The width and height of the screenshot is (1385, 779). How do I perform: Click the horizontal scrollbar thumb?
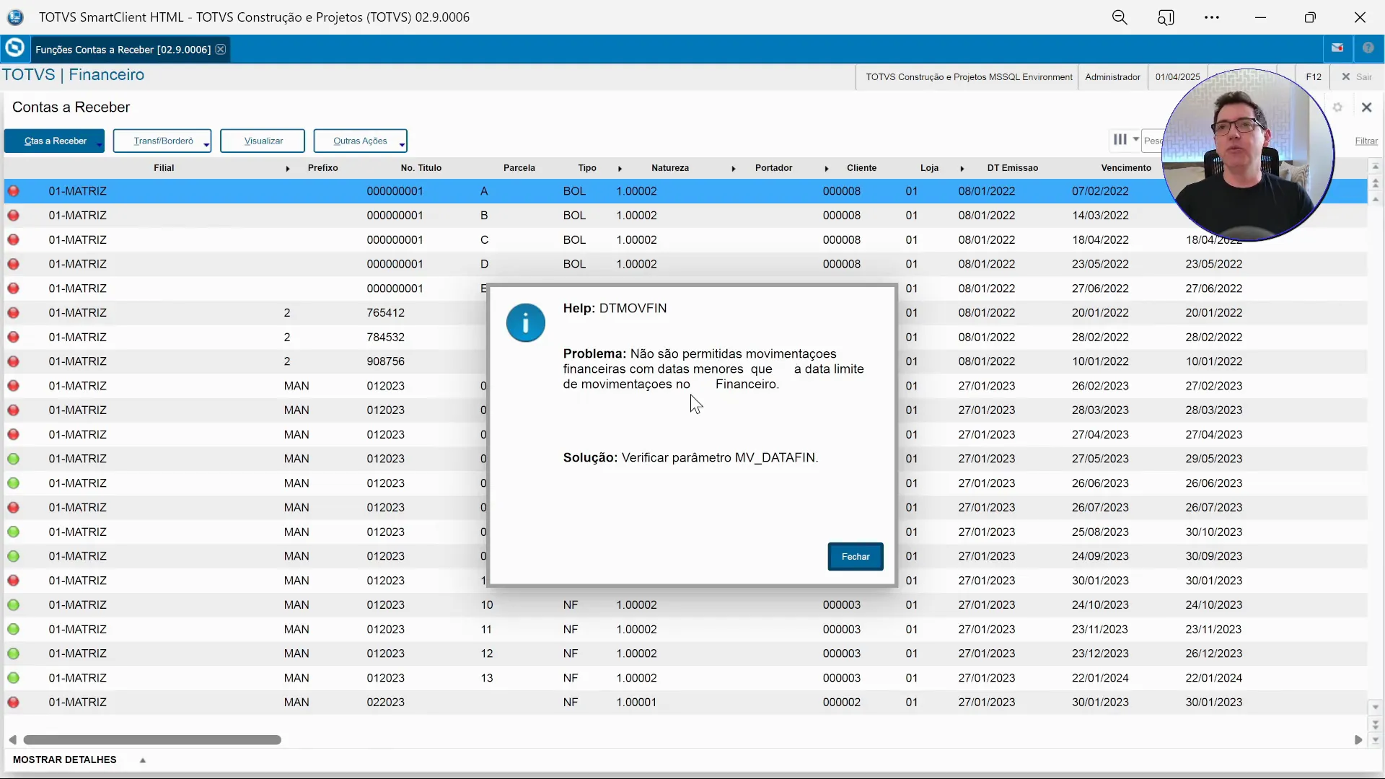[151, 740]
